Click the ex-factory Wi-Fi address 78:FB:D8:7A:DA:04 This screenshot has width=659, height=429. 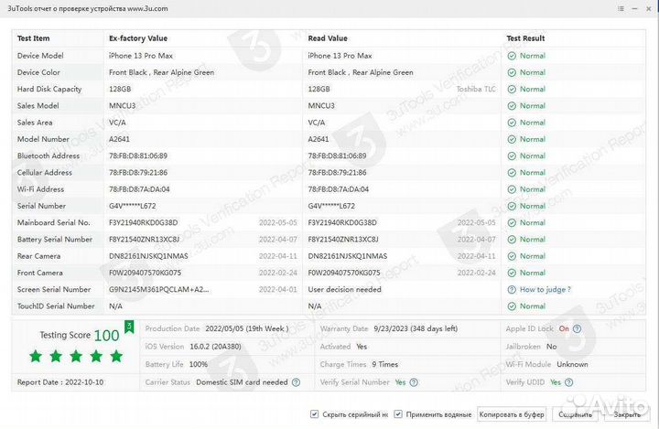tap(139, 189)
